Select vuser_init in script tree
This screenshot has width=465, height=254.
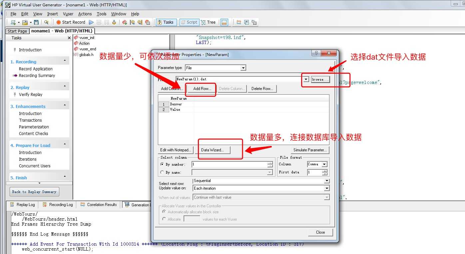(x=87, y=38)
